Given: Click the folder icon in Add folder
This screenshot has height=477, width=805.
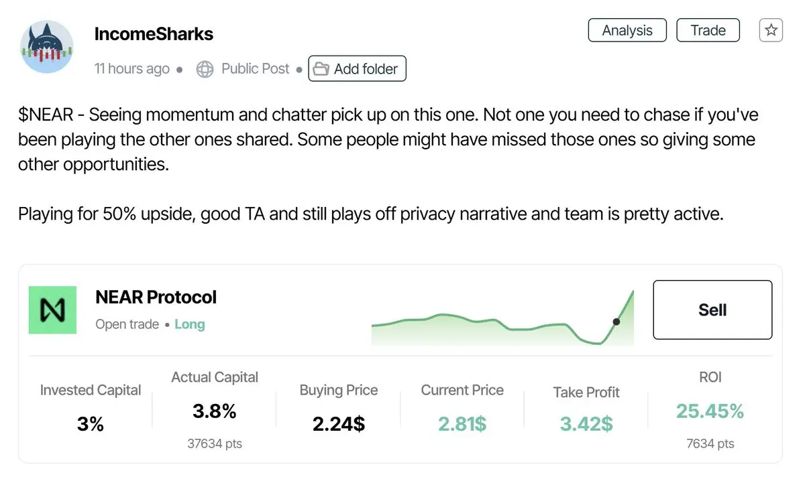Looking at the screenshot, I should point(321,69).
